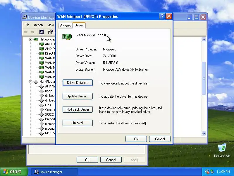Collapse the Network adapters category
The height and width of the screenshot is (176, 234).
pos(31,39)
